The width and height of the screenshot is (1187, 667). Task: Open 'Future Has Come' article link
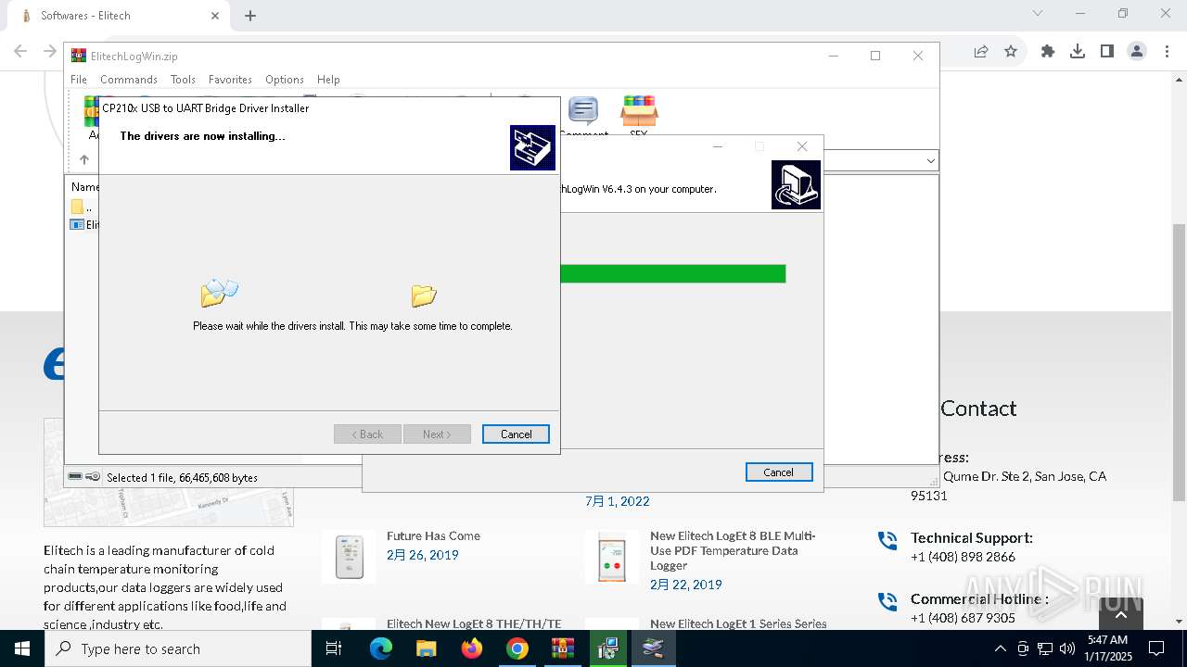click(433, 535)
